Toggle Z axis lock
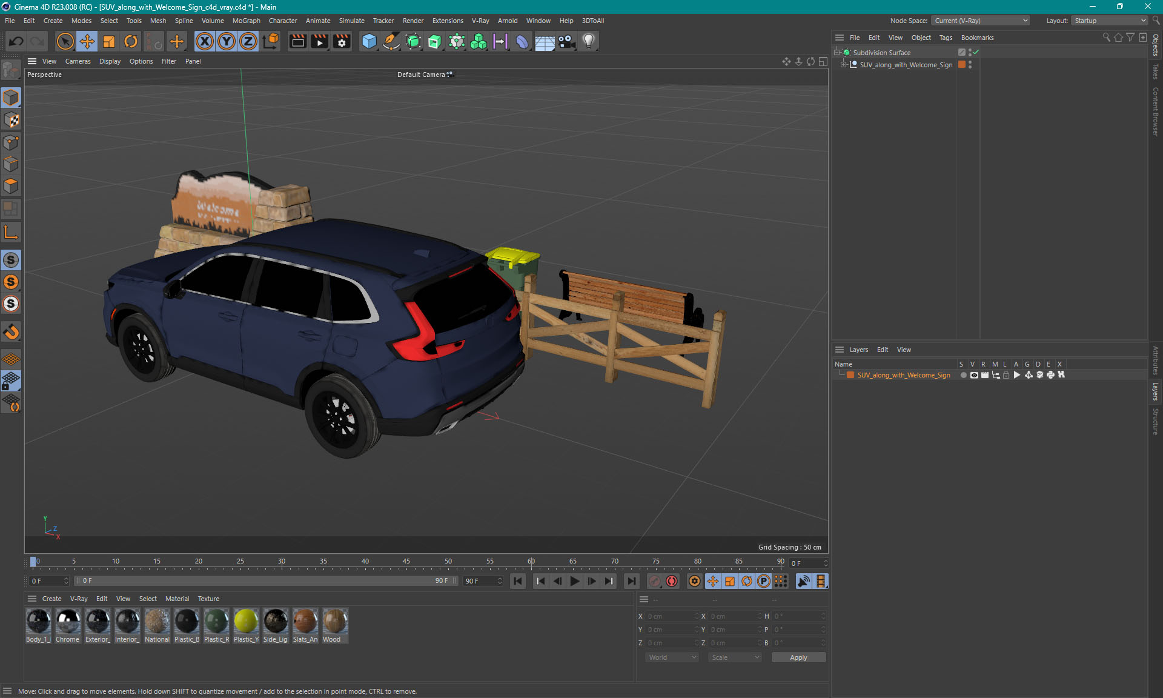The width and height of the screenshot is (1163, 698). point(248,41)
